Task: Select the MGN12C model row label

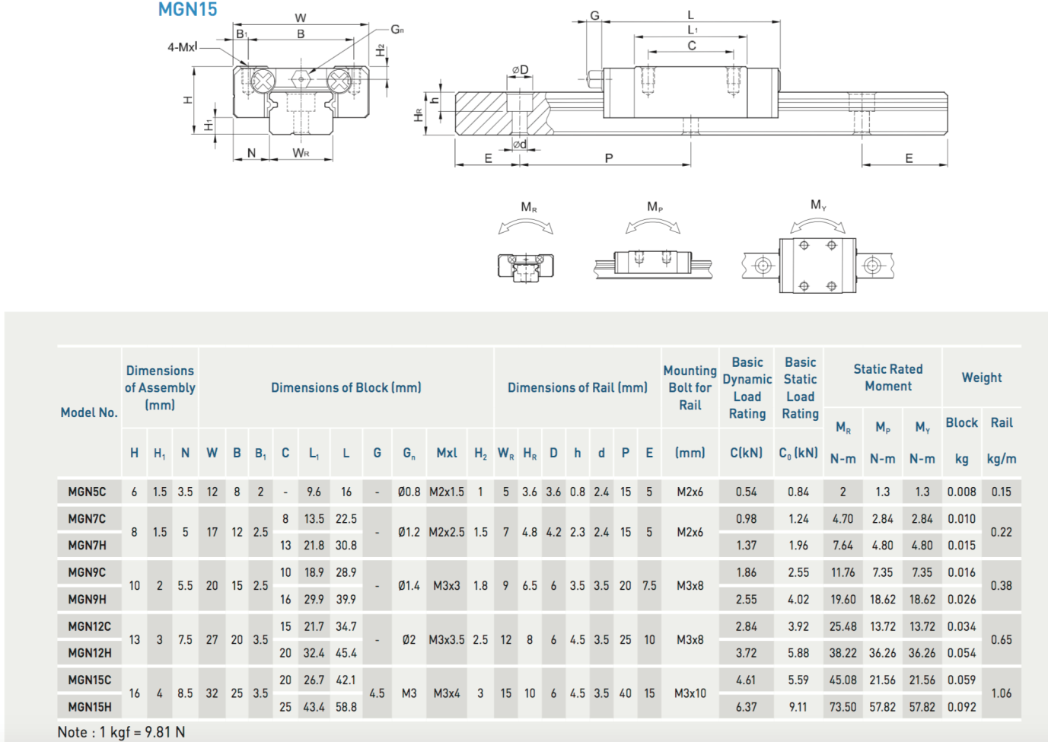Action: coord(90,626)
